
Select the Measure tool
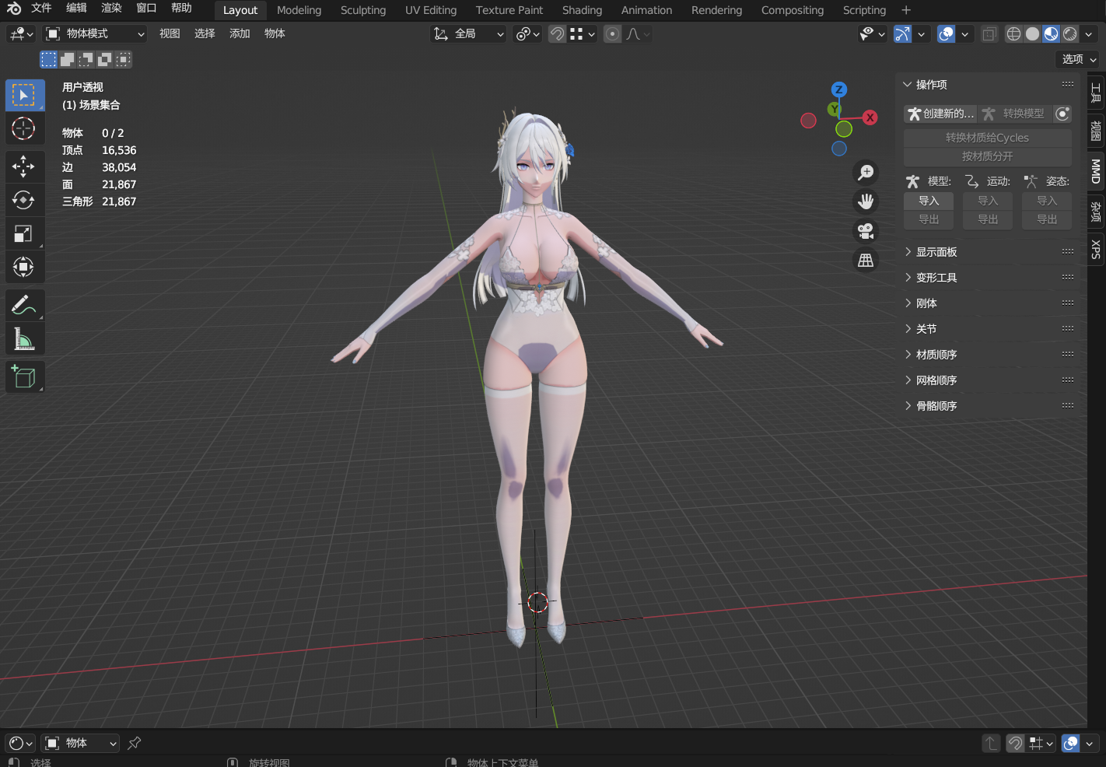pos(23,338)
